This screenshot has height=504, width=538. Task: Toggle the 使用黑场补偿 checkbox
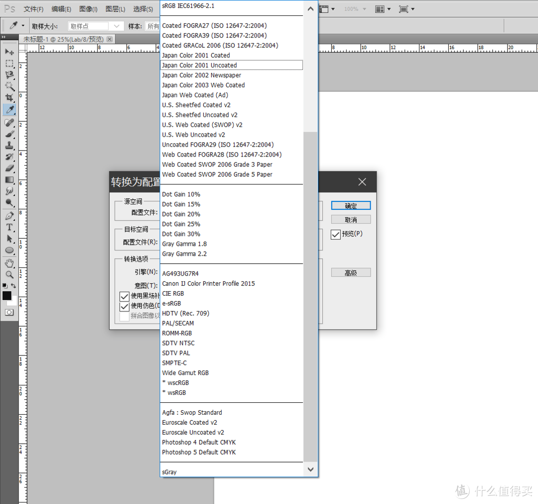[124, 296]
